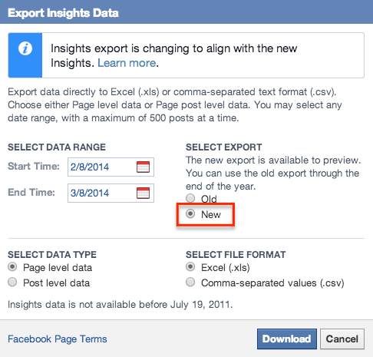This screenshot has height=357, width=373.
Task: Click the Page level data label
Action: pyautogui.click(x=58, y=268)
